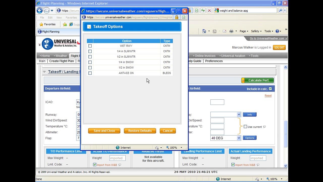Screen dimensions: 323x182
Task: Select the Create Flight Plan tab
Action: point(62,61)
